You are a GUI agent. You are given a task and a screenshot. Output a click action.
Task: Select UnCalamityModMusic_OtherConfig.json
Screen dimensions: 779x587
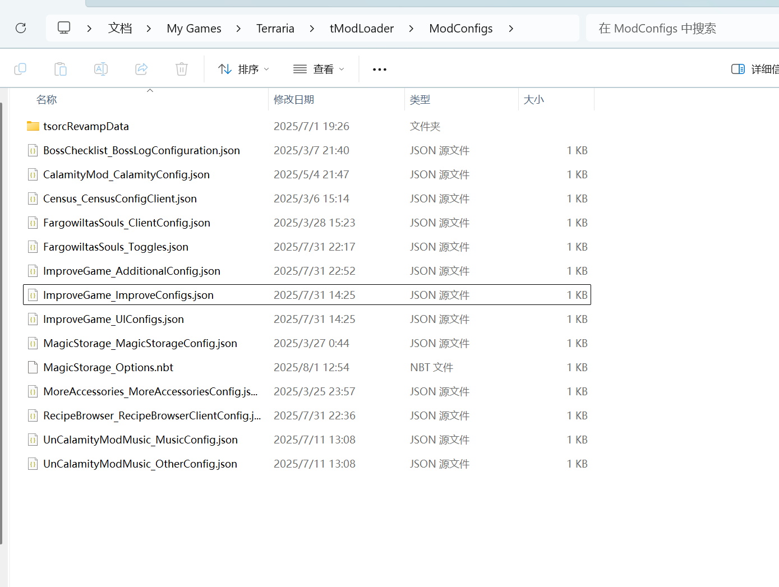(x=140, y=464)
